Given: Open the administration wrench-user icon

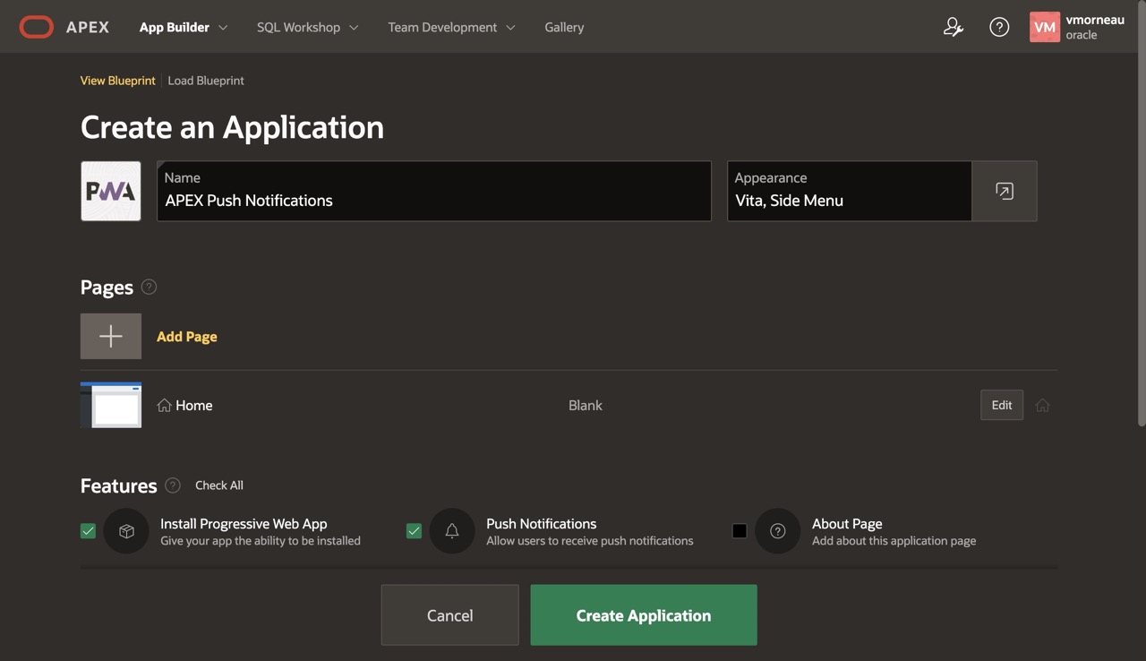Looking at the screenshot, I should pyautogui.click(x=954, y=27).
